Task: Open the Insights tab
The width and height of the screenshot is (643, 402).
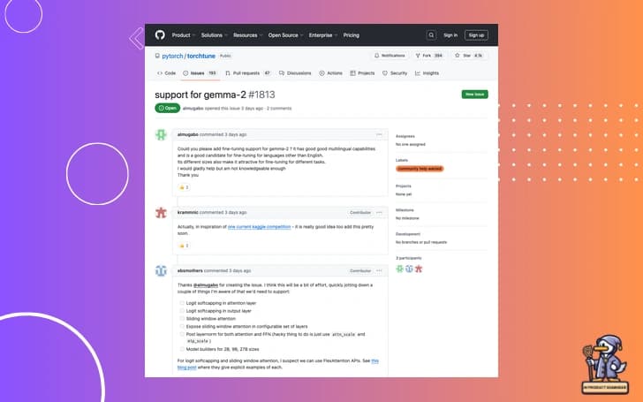Action: pyautogui.click(x=427, y=73)
